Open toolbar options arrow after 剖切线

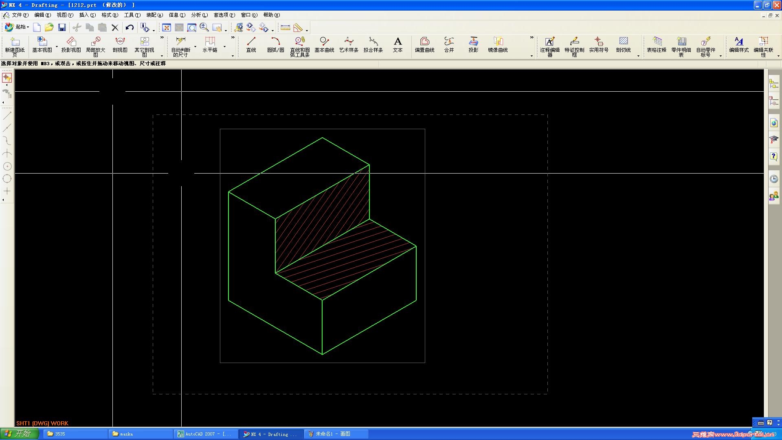(x=638, y=56)
